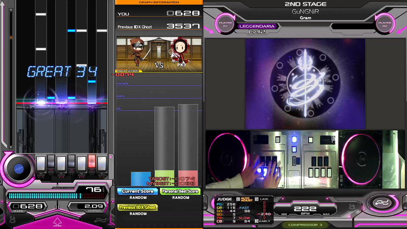Click the CB: 9 combo break count
407x229 pixels.
[x=226, y=221]
